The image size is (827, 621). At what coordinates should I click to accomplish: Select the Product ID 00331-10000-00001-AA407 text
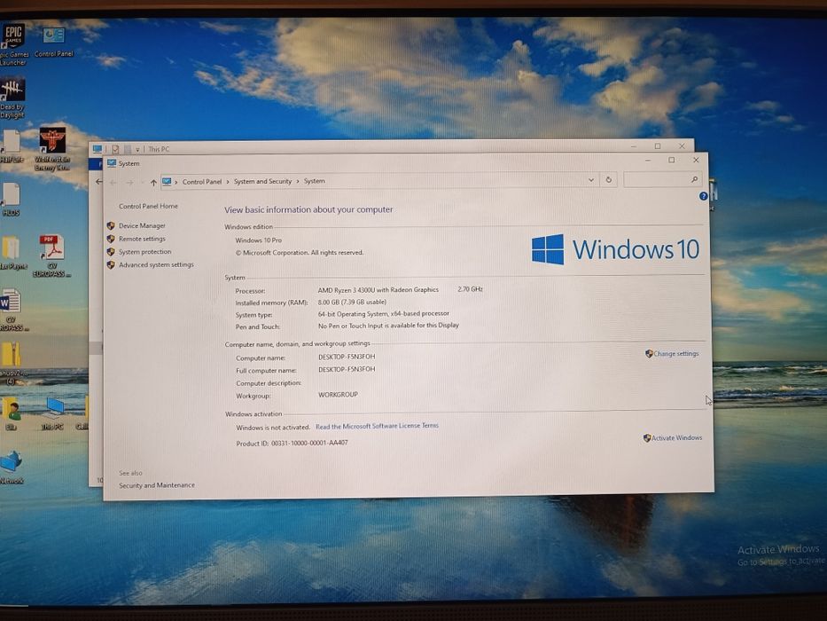[x=309, y=443]
